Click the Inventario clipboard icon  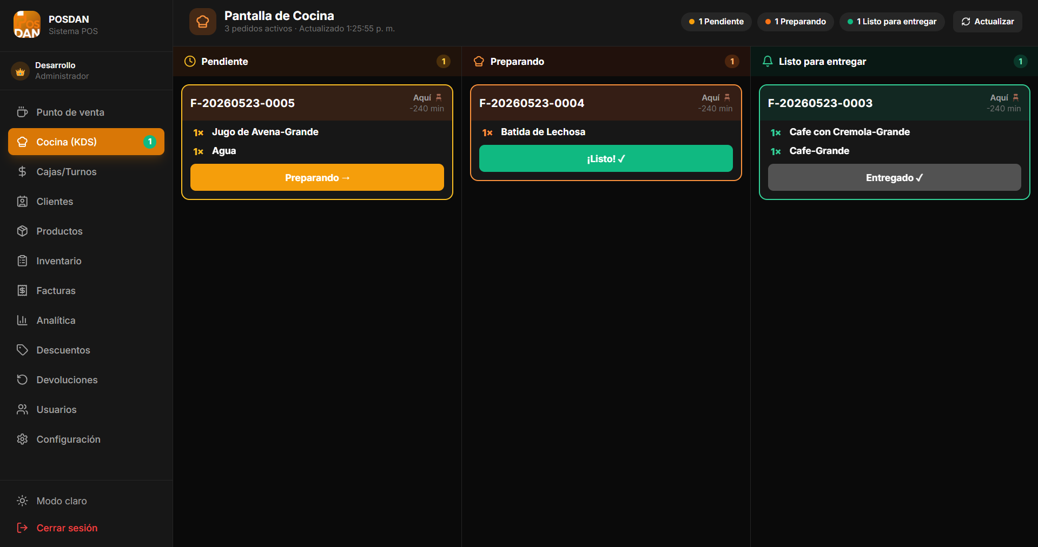tap(22, 261)
